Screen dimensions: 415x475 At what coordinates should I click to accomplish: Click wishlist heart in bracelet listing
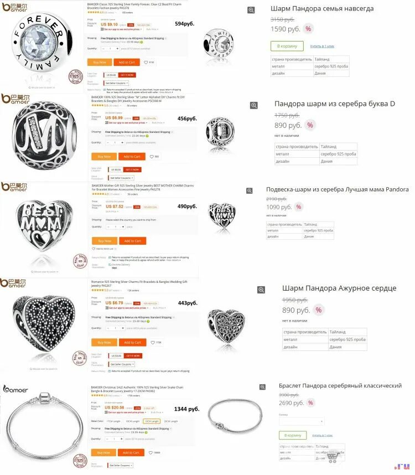click(151, 453)
